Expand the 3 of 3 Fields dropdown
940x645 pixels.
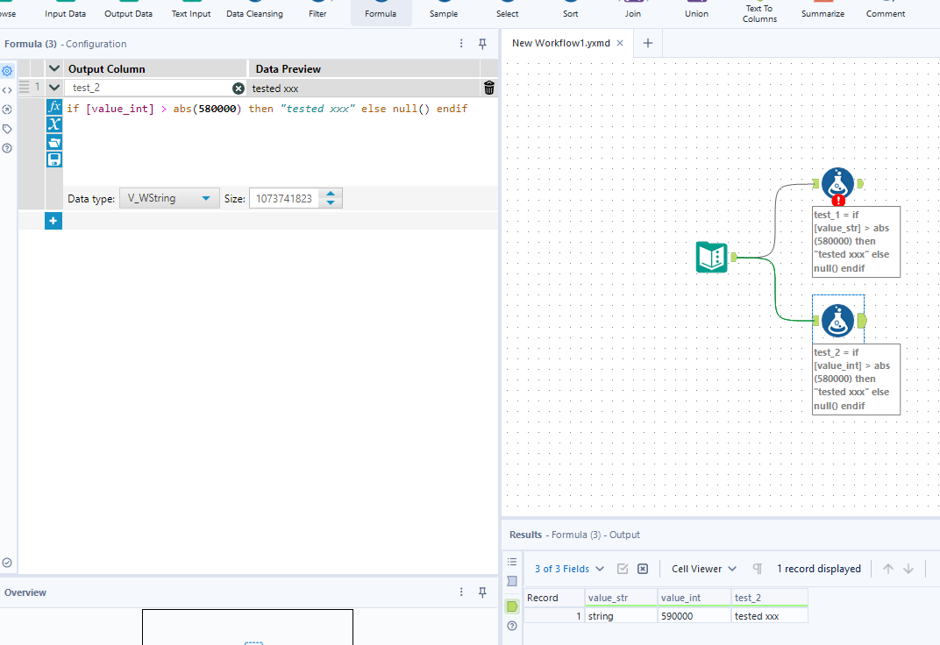[569, 569]
